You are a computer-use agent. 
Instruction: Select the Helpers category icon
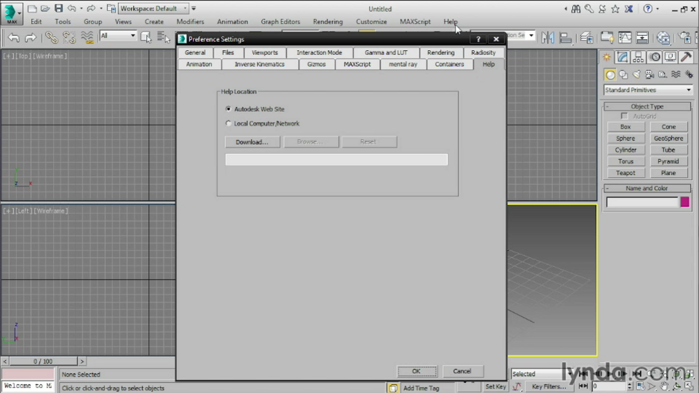click(663, 75)
